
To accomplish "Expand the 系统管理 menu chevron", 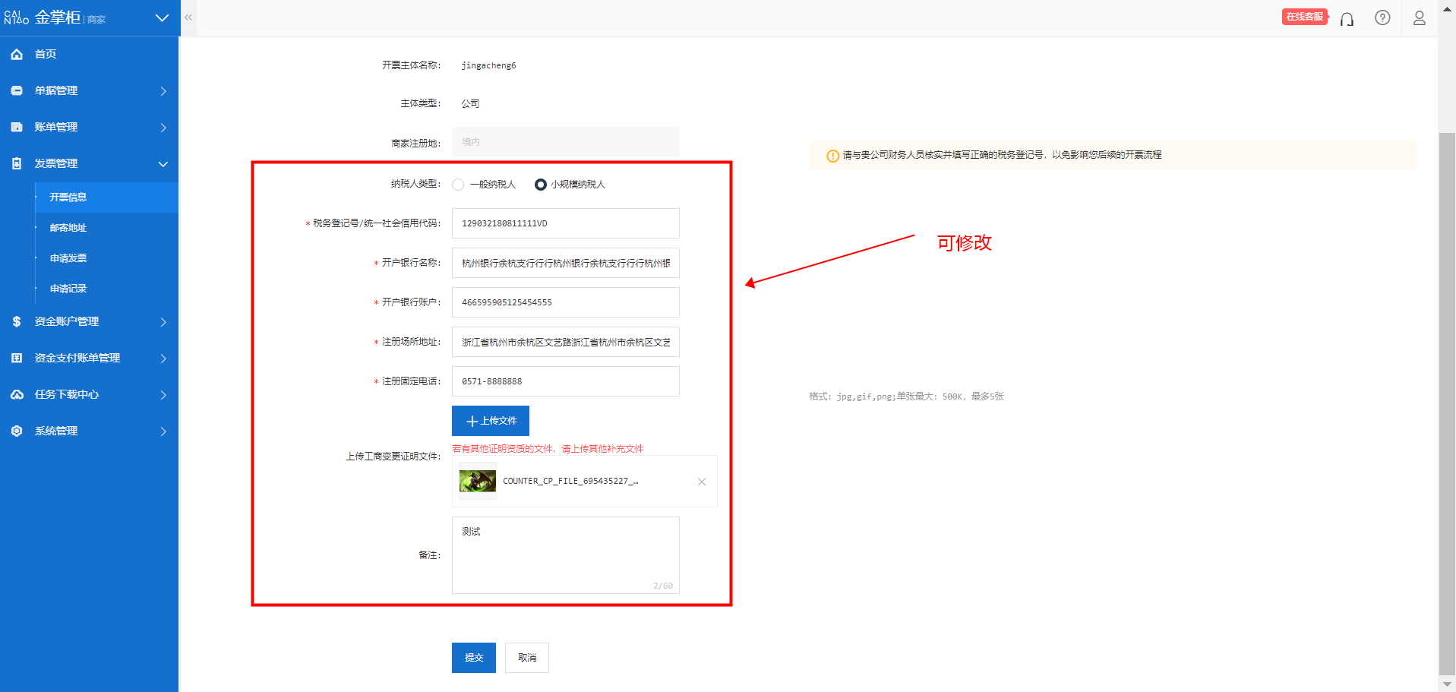I will coord(163,431).
